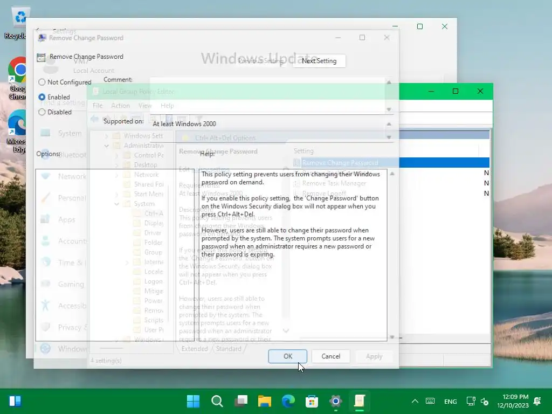Select the Disabled radio button
This screenshot has height=414, width=552.
coord(42,112)
